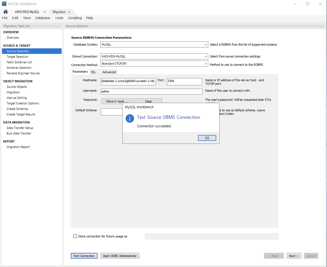The width and height of the screenshot is (327, 267).
Task: Select Schemas Selection task
Action: (19, 68)
